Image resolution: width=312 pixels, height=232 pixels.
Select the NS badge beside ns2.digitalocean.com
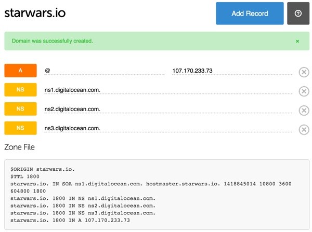pyautogui.click(x=20, y=109)
